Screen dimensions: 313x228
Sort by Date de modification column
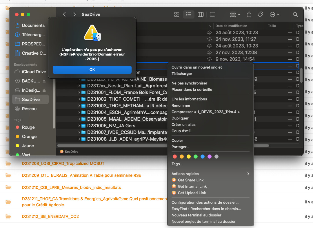[231, 26]
